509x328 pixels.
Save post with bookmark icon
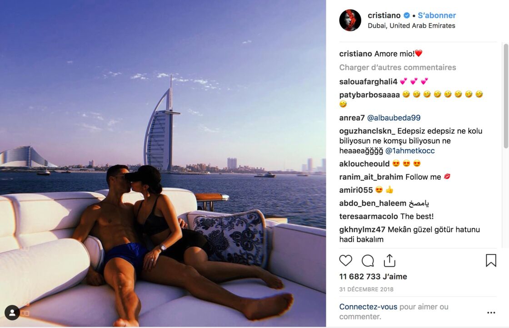click(x=491, y=260)
